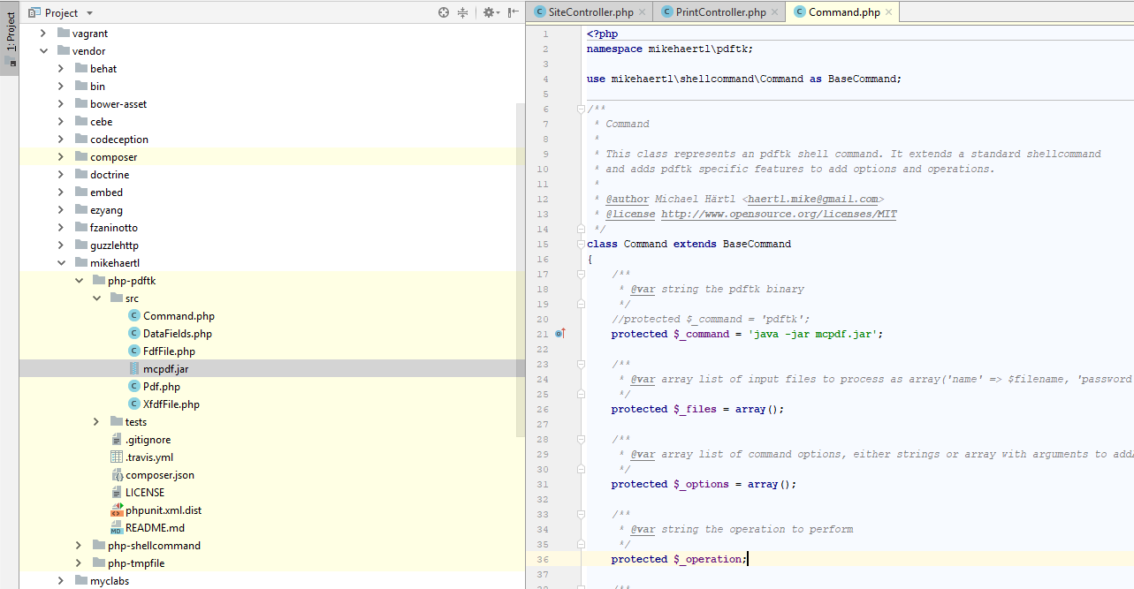Image resolution: width=1134 pixels, height=589 pixels.
Task: Collapse the vendor folder
Action: tap(42, 50)
